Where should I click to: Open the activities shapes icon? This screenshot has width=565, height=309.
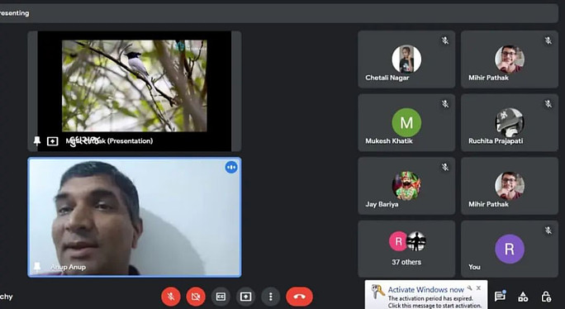pyautogui.click(x=523, y=297)
